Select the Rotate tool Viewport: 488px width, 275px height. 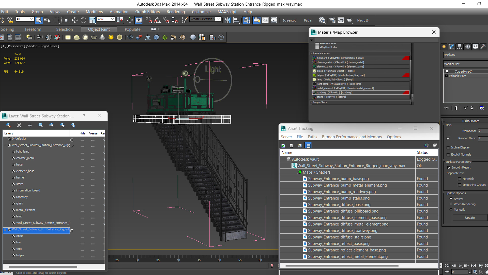pos(83,20)
